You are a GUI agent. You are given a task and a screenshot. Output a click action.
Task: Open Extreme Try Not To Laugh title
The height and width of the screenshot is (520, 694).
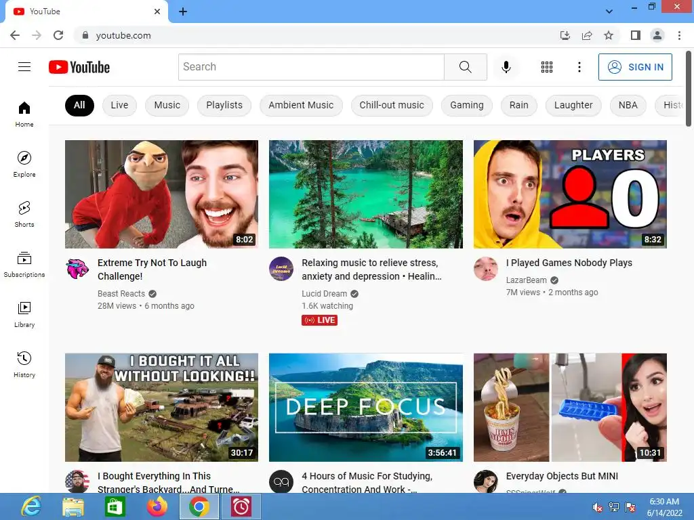point(152,269)
